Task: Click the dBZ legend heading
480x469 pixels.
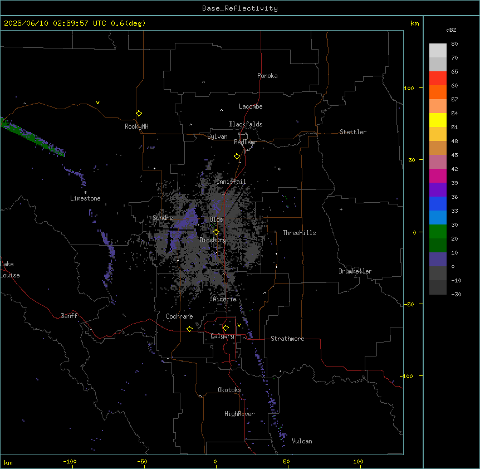Action: 451,30
